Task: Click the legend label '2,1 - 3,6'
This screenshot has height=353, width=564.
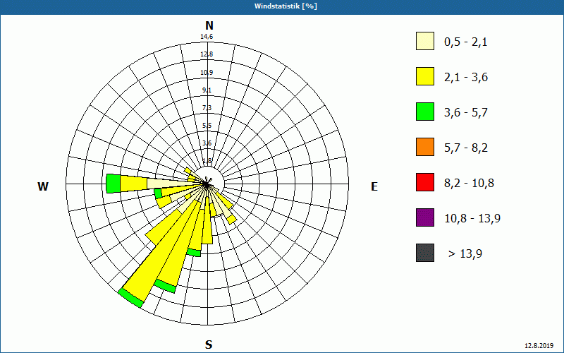Action: tap(466, 78)
